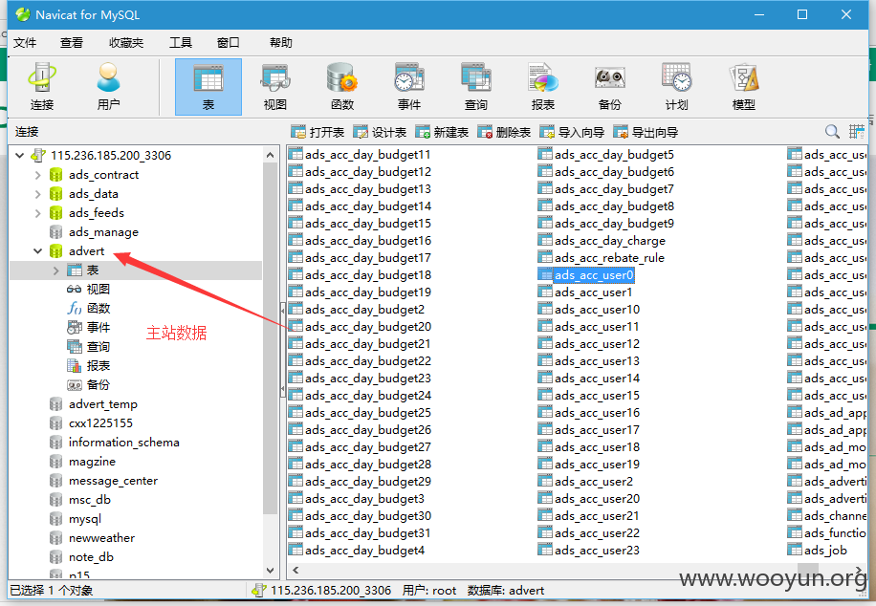
Task: Expand the 表 node under advert
Action: [55, 271]
